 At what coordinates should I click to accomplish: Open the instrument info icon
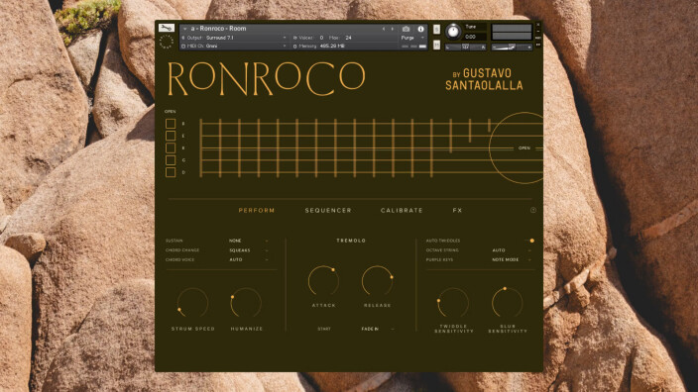point(420,29)
